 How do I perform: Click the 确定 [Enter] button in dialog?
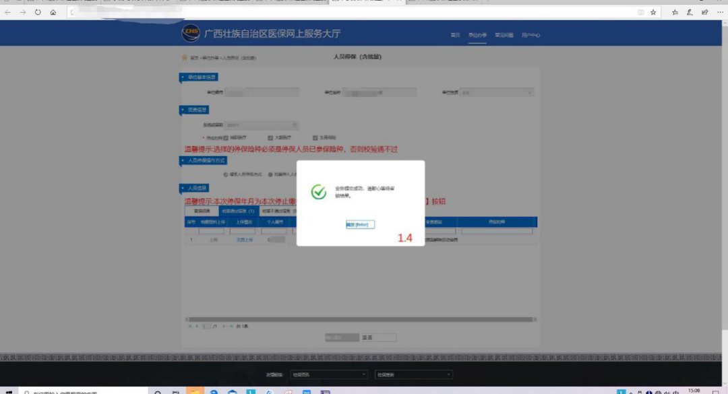click(360, 224)
